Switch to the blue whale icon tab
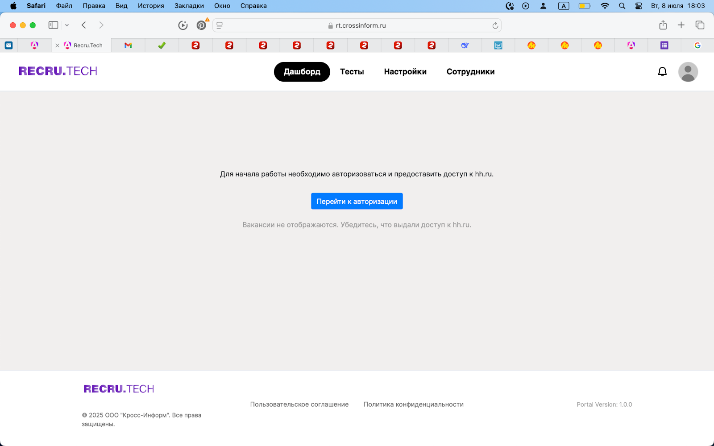The image size is (714, 446). 465,45
